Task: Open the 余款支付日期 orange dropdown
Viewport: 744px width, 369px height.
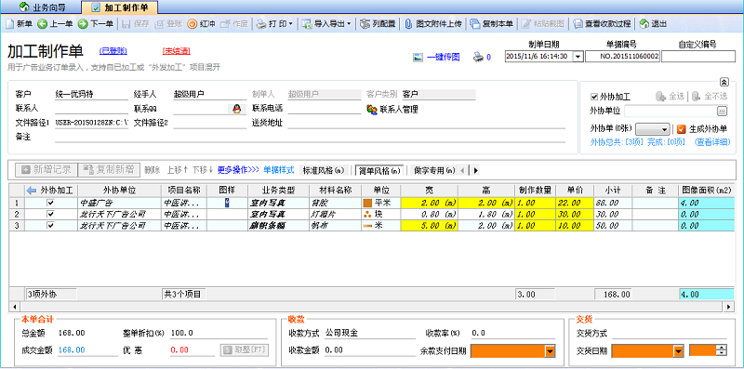Action: pos(550,351)
